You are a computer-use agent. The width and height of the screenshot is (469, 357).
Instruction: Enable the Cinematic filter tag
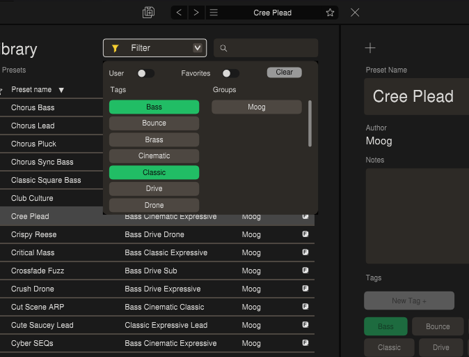coord(154,156)
